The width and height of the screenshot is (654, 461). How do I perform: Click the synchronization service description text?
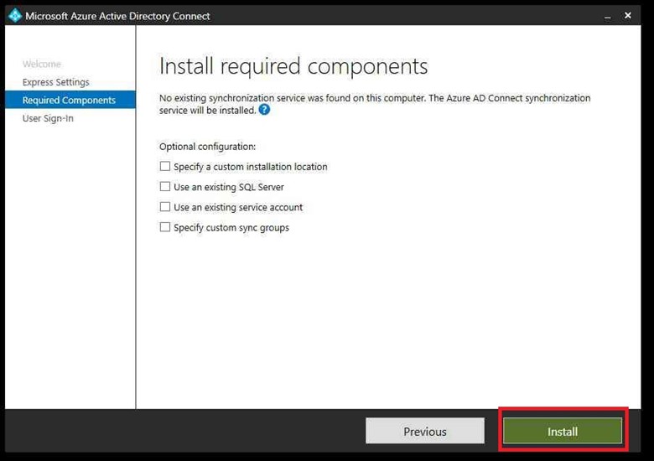[x=374, y=99]
